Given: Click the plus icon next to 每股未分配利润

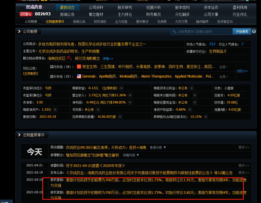Looking at the screenshot, I should click(x=195, y=95).
